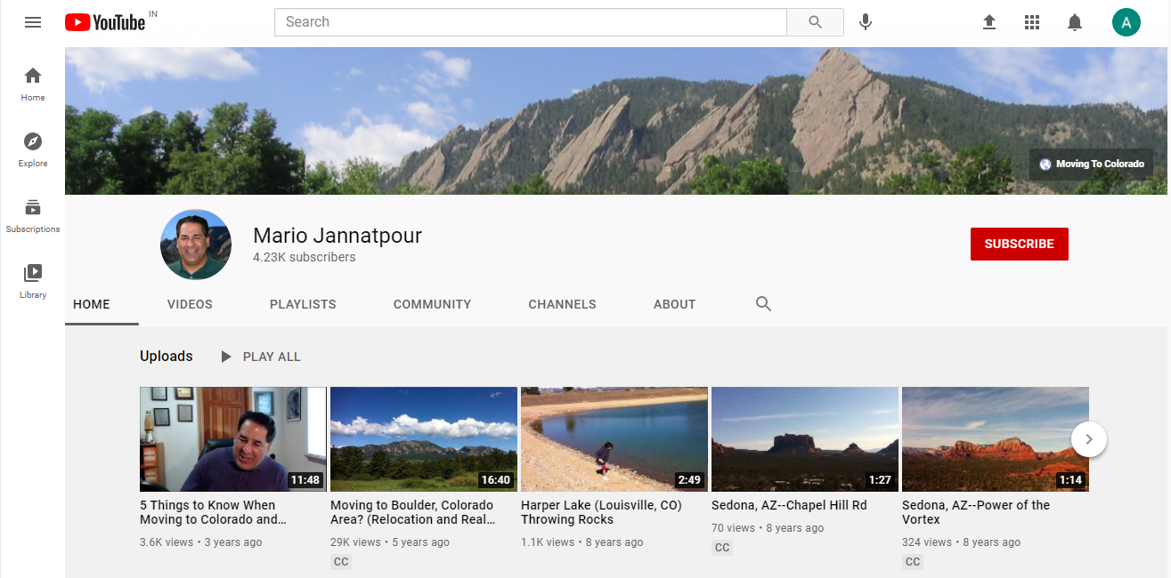Click the PLAY ALL text

coord(272,357)
